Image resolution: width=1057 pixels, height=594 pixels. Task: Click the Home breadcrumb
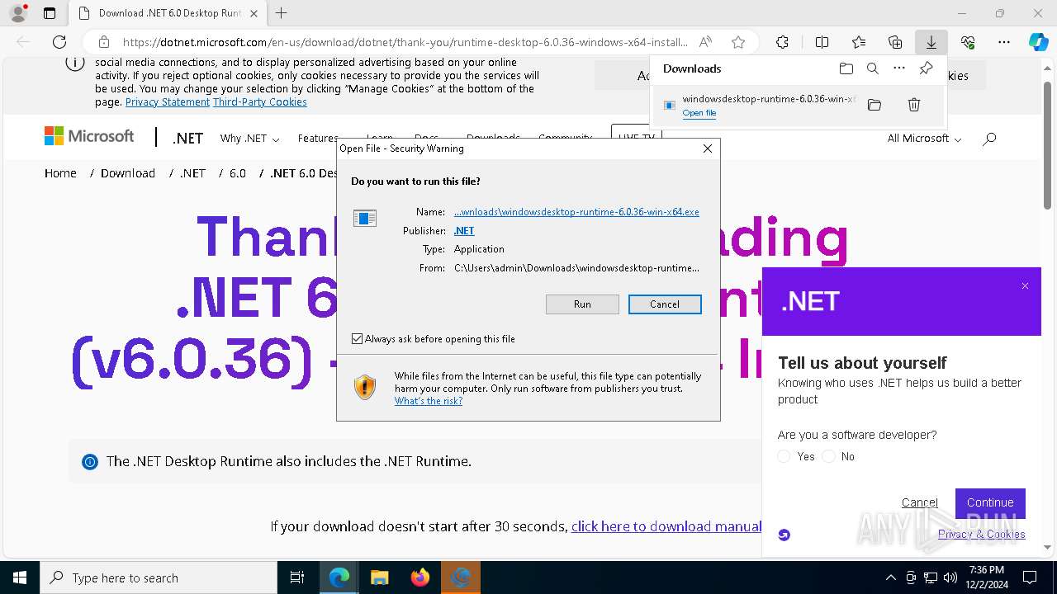(60, 173)
